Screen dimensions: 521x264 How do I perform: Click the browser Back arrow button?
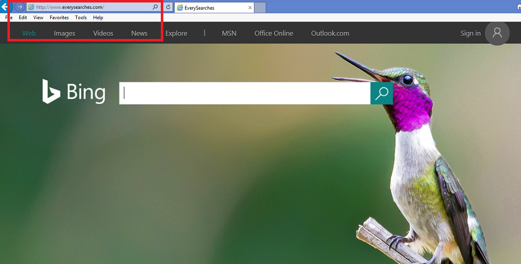click(4, 7)
